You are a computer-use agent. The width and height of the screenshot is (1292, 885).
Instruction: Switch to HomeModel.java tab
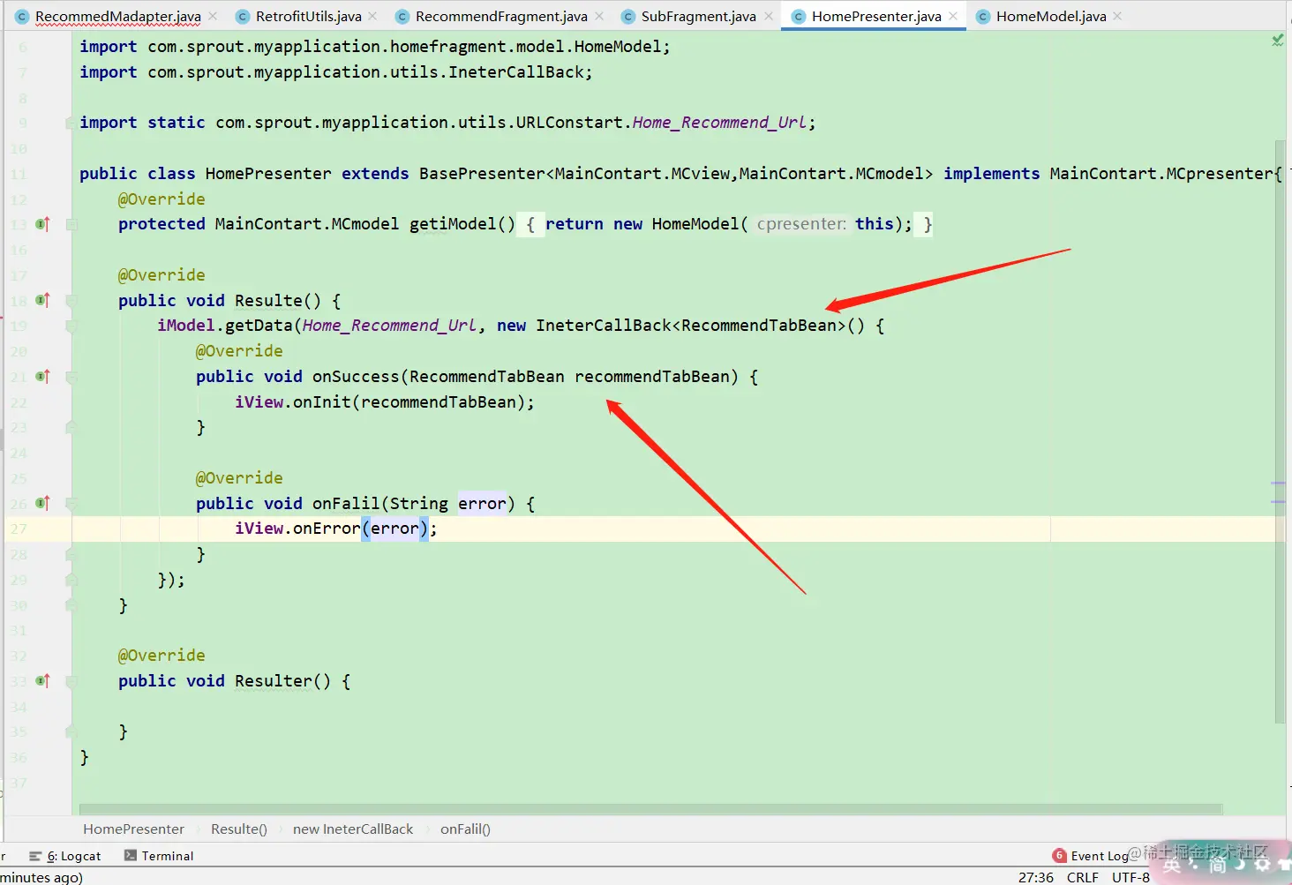1050,17
